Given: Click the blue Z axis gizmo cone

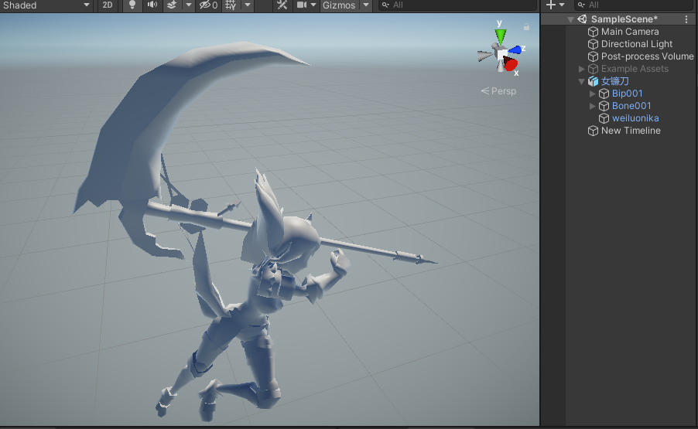Looking at the screenshot, I should coord(515,49).
